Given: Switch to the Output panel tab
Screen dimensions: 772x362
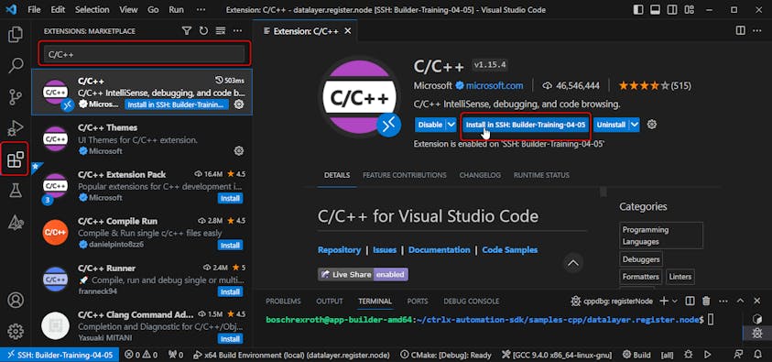Looking at the screenshot, I should click(x=330, y=301).
